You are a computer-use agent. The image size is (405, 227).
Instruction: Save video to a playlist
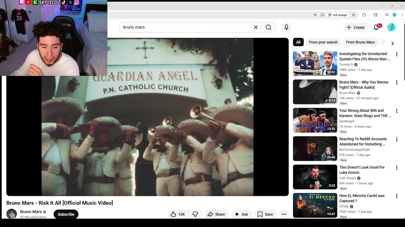tap(265, 214)
